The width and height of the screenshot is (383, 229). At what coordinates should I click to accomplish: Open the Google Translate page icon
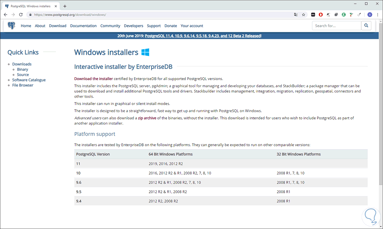[x=296, y=14]
